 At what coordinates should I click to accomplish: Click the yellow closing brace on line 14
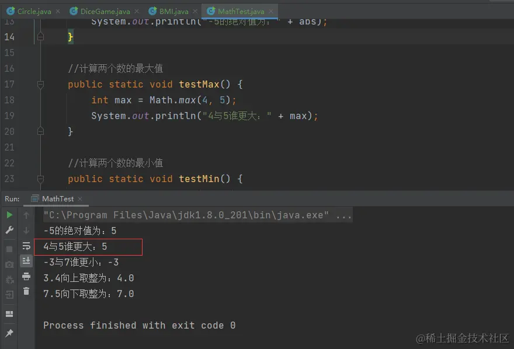pyautogui.click(x=70, y=37)
